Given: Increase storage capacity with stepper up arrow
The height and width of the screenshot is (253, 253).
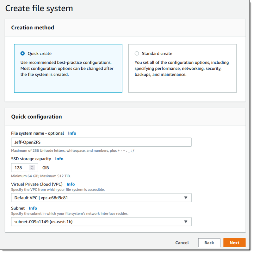Looking at the screenshot, I should pyautogui.click(x=32, y=166).
